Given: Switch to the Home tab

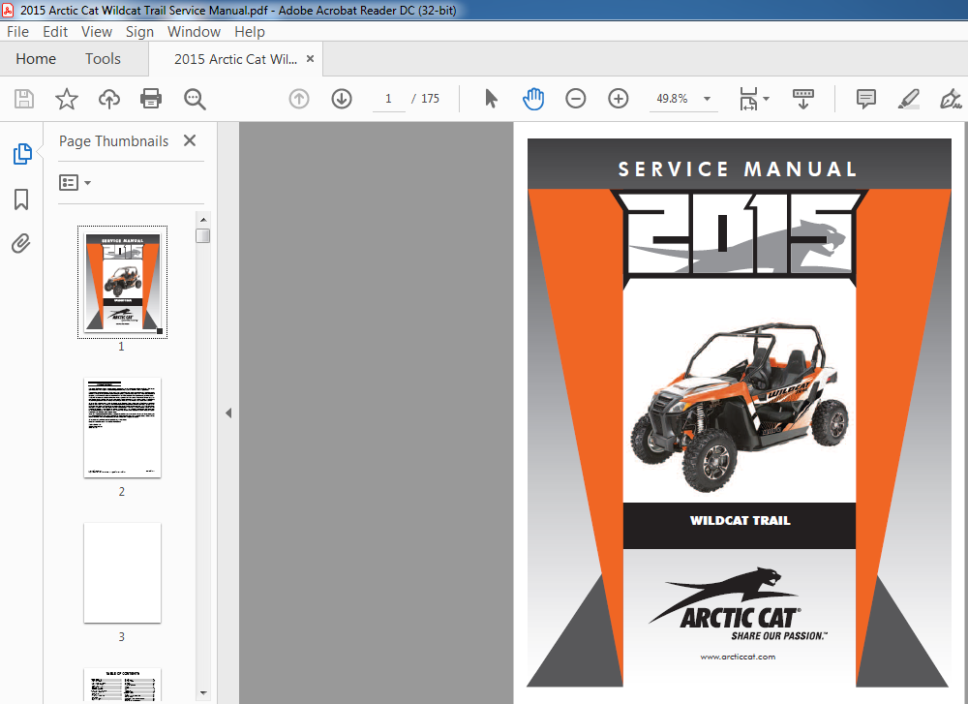Looking at the screenshot, I should [36, 59].
